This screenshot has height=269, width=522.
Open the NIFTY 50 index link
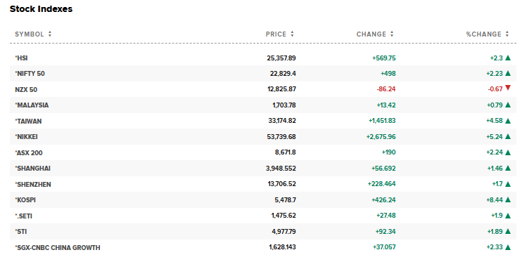pos(30,74)
